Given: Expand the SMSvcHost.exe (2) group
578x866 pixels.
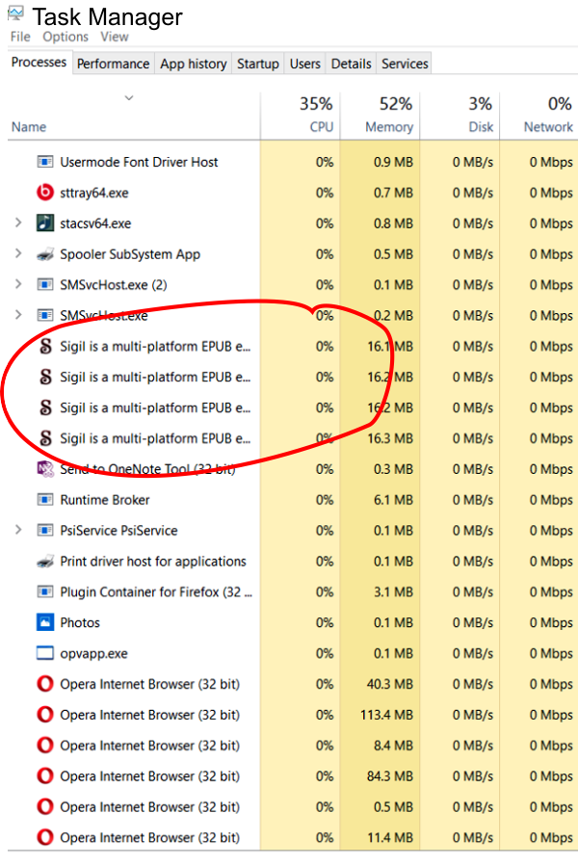Looking at the screenshot, I should click(x=18, y=284).
